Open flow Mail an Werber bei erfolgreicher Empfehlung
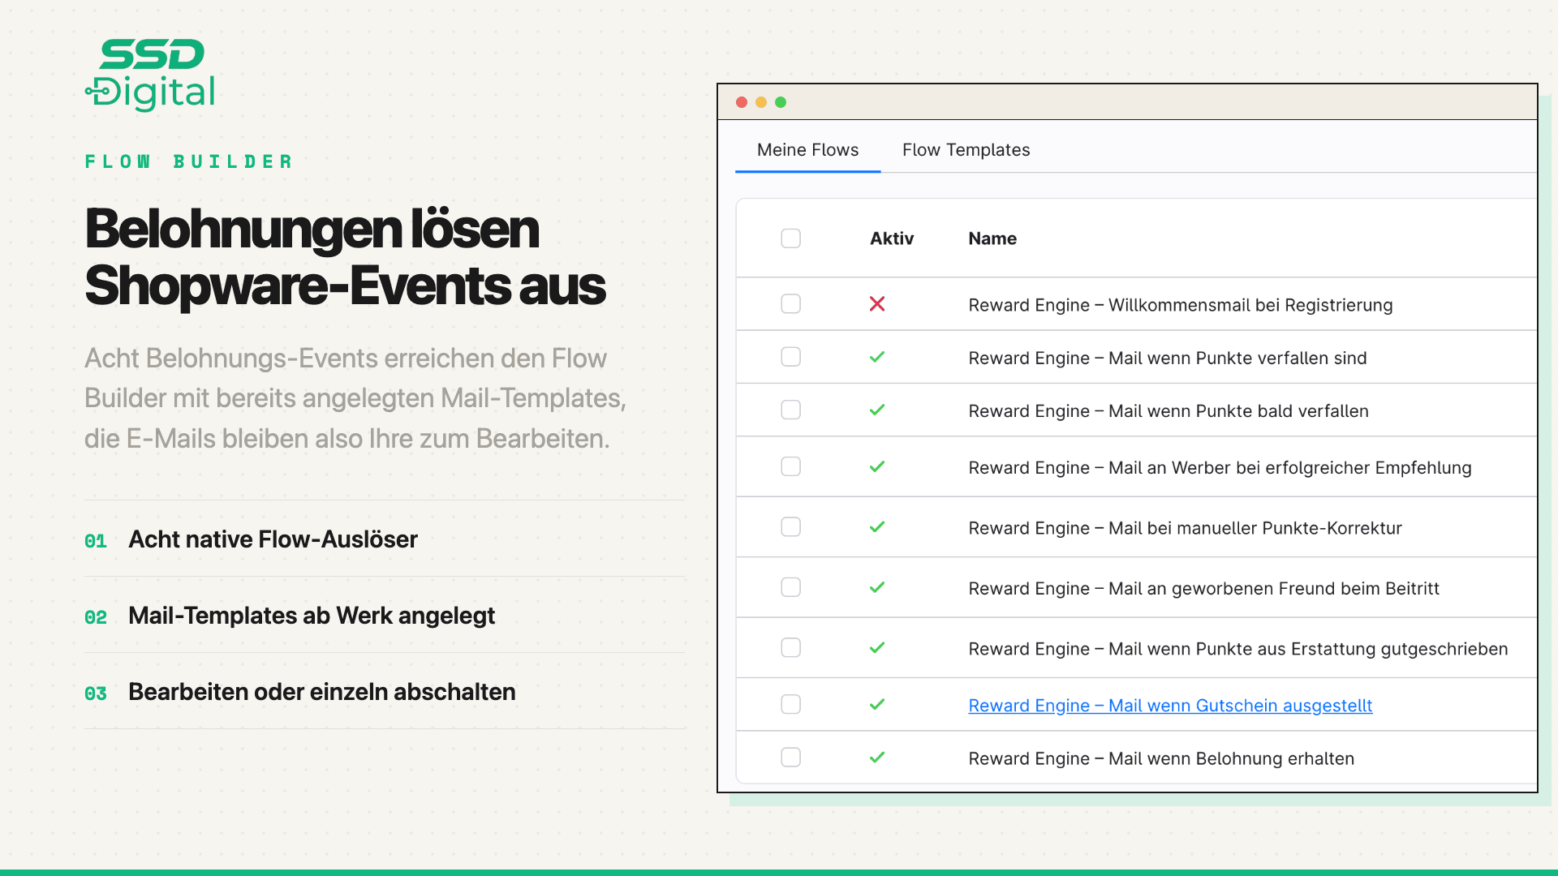 coord(1220,468)
